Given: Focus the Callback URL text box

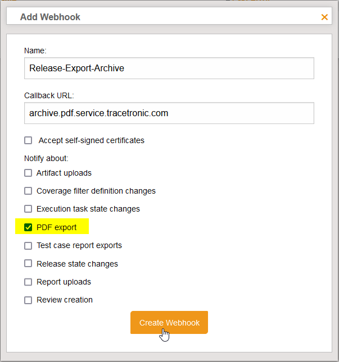Looking at the screenshot, I should tap(169, 113).
